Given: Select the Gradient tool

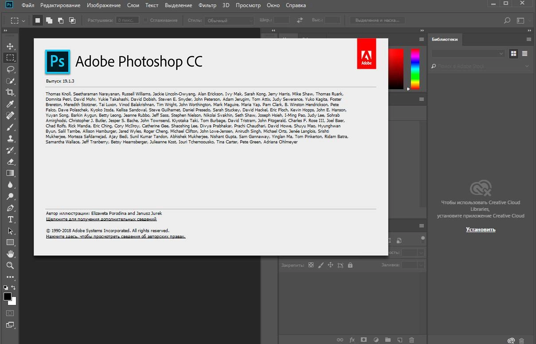Looking at the screenshot, I should tap(10, 173).
